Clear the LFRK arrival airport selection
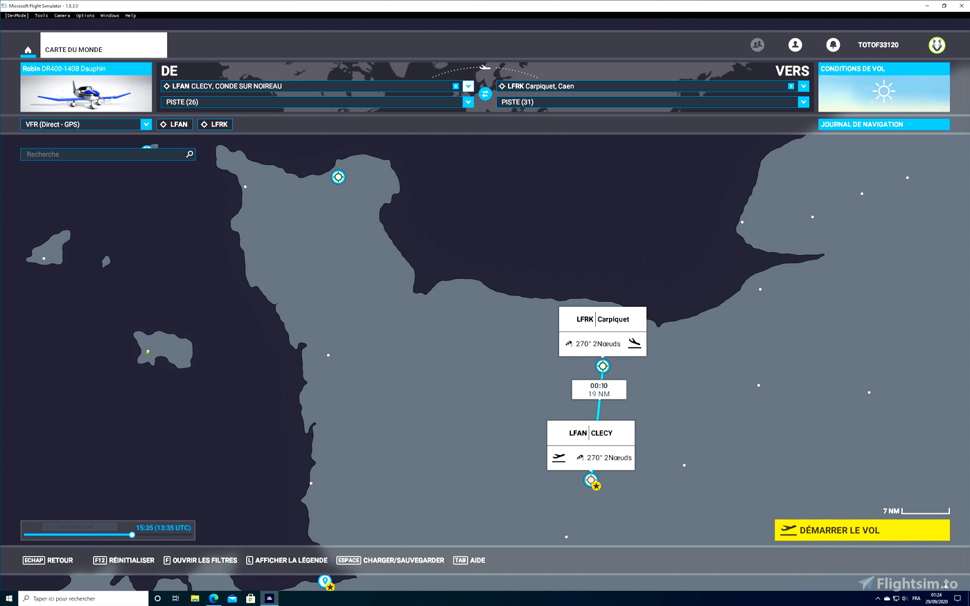The width and height of the screenshot is (970, 606). (x=791, y=87)
